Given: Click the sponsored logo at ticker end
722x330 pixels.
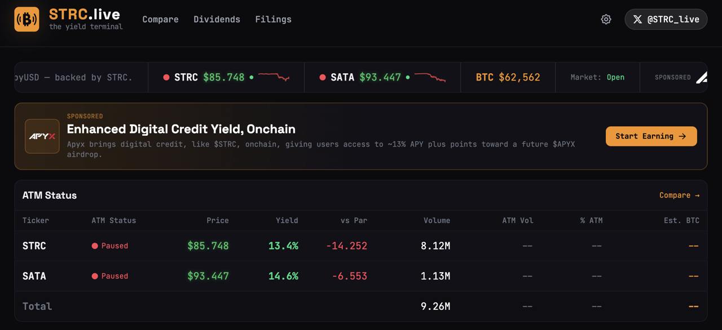Looking at the screenshot, I should click(x=702, y=78).
